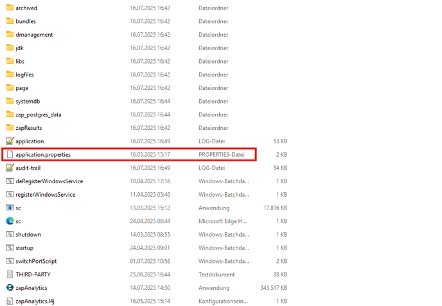Click the THIRD-PARTY text document icon

10,274
